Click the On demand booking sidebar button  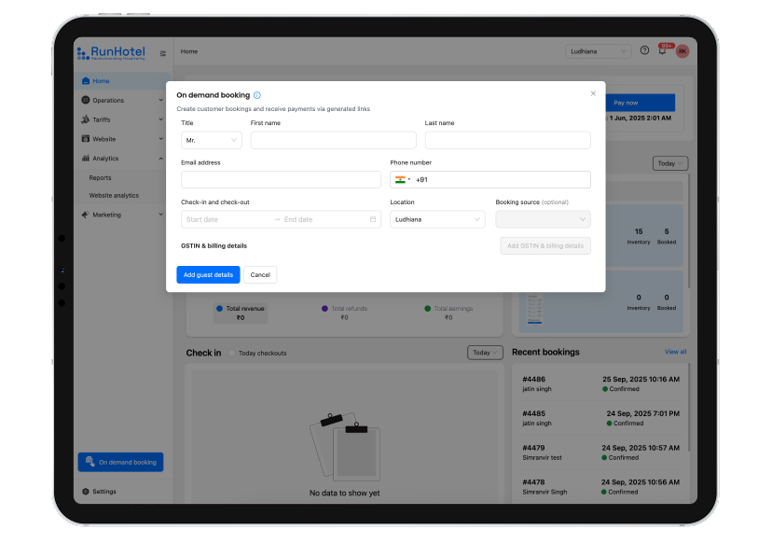pyautogui.click(x=120, y=462)
